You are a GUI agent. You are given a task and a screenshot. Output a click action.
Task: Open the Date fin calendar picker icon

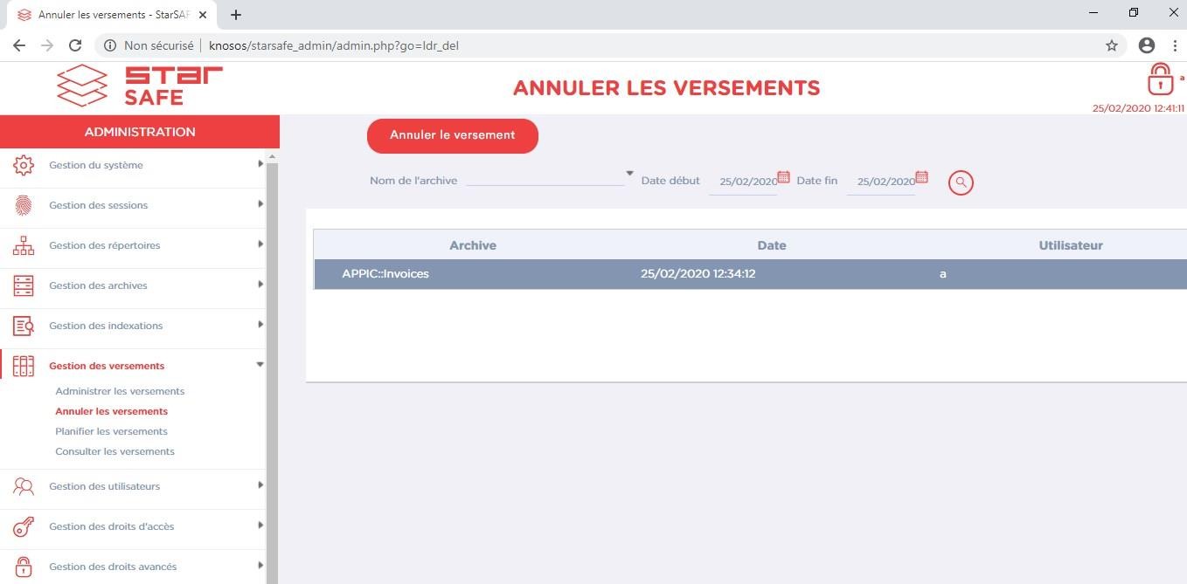921,177
